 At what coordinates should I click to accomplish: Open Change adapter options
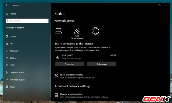[71, 94]
